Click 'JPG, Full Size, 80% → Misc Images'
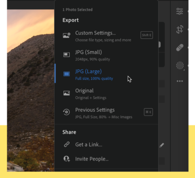Screen dimensions: 195x178 point(104,117)
